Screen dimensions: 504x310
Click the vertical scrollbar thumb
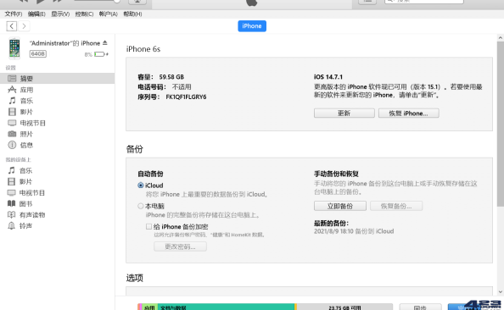click(x=501, y=124)
